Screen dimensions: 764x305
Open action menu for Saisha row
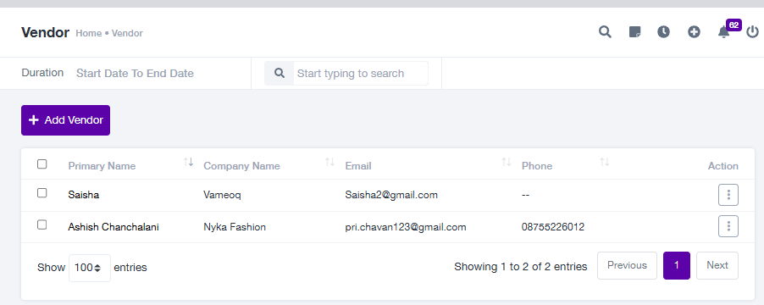728,195
